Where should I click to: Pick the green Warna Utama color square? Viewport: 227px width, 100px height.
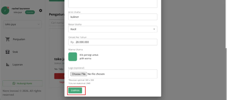pos(73,57)
